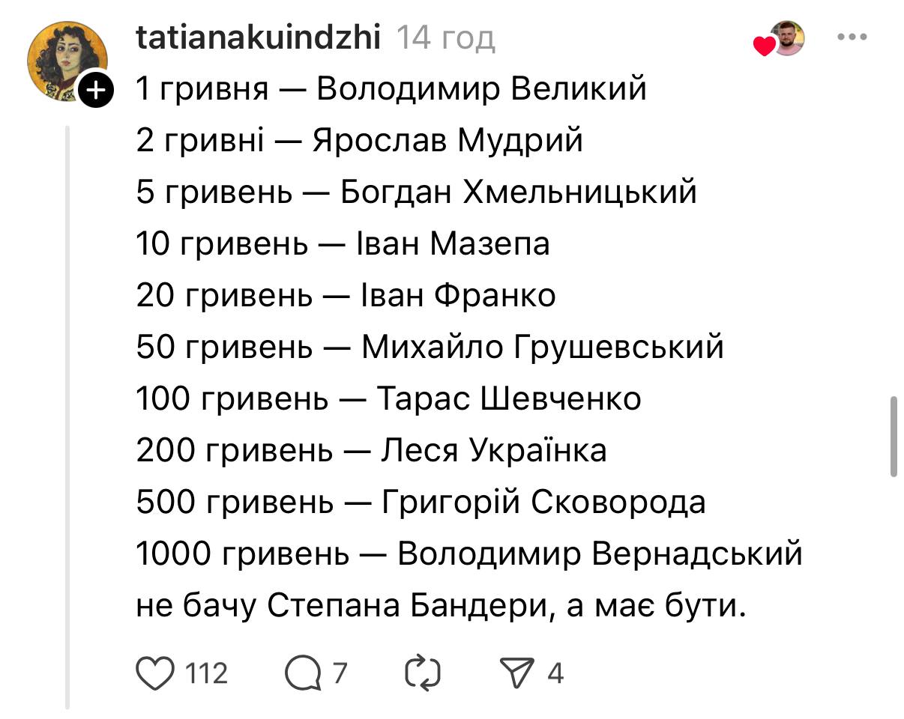
Task: Open tatianakuindzhi's profile picture
Action: coord(66,60)
